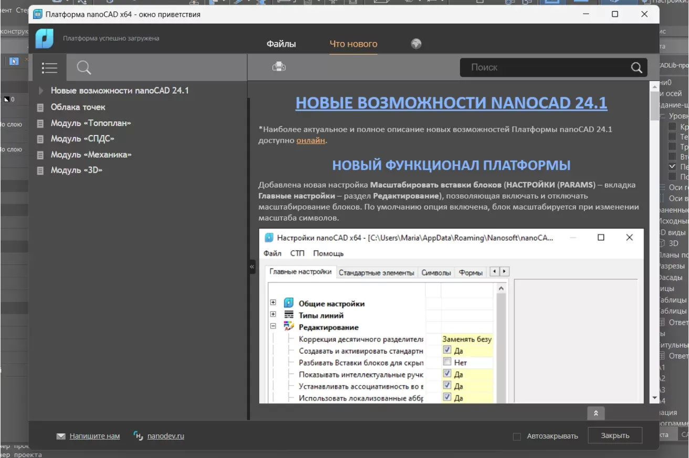Select the Модуль «СПДС» entry icon
689x458 pixels.
point(41,139)
